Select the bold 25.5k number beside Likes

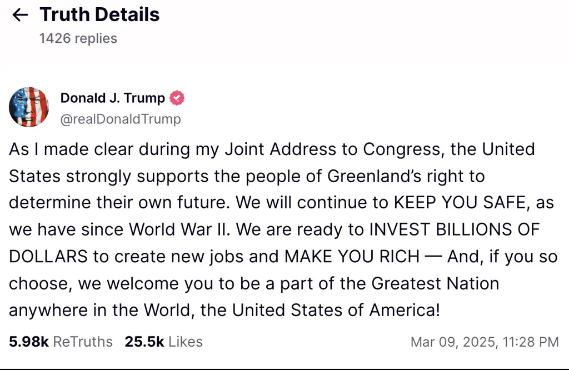click(146, 342)
